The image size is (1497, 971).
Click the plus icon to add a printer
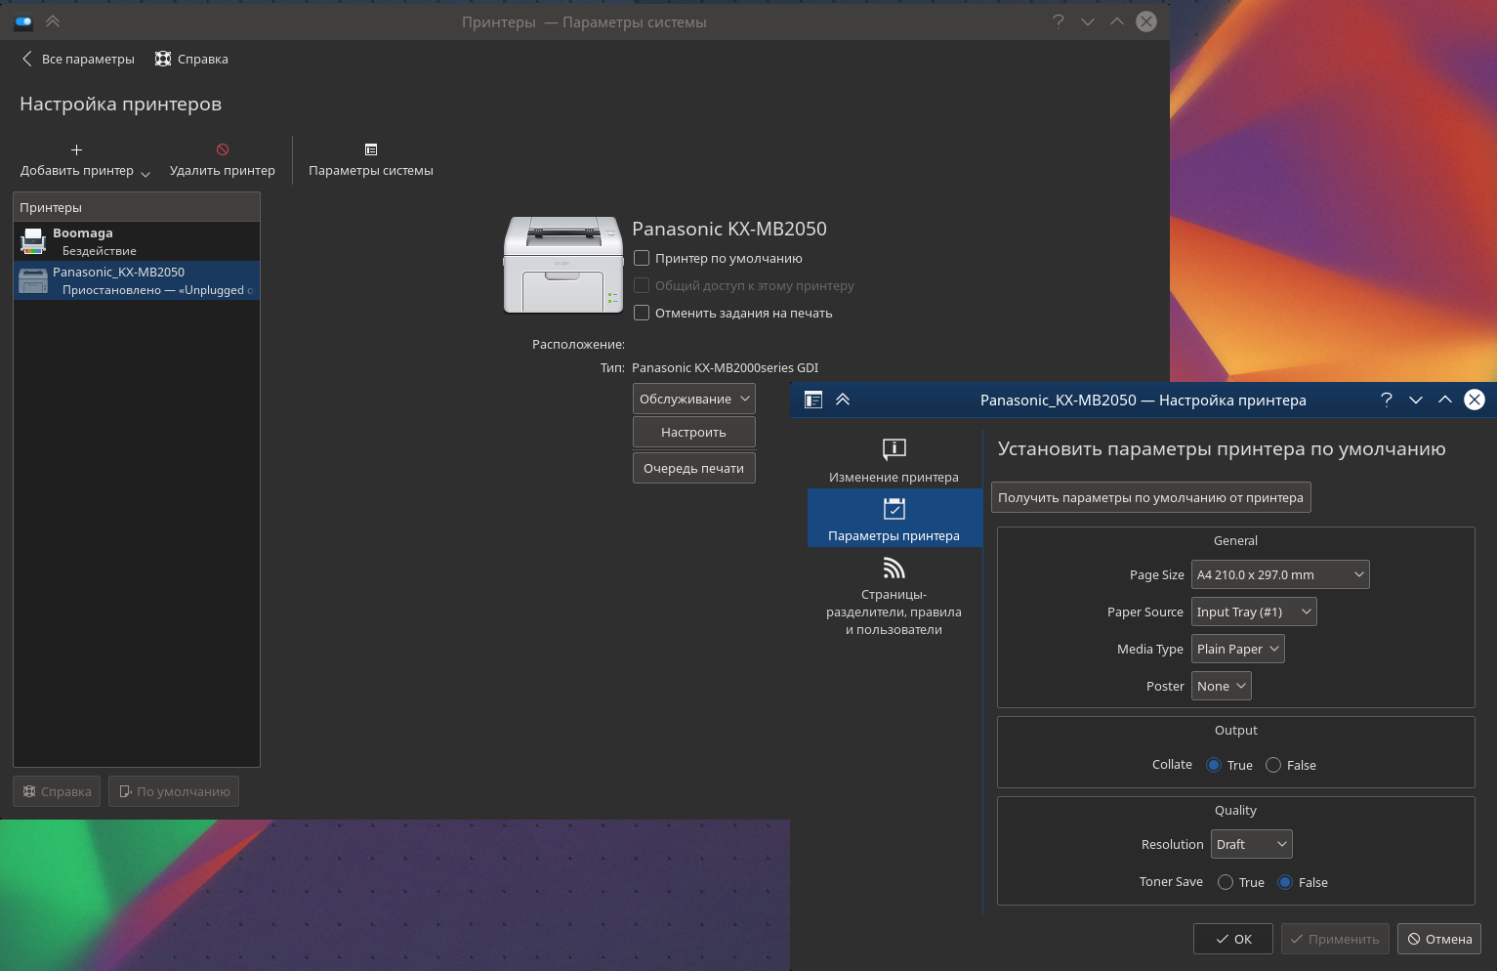point(76,149)
